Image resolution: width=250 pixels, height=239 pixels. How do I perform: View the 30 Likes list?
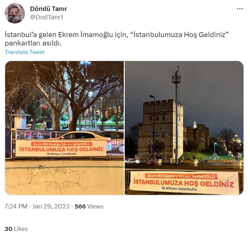point(16,229)
